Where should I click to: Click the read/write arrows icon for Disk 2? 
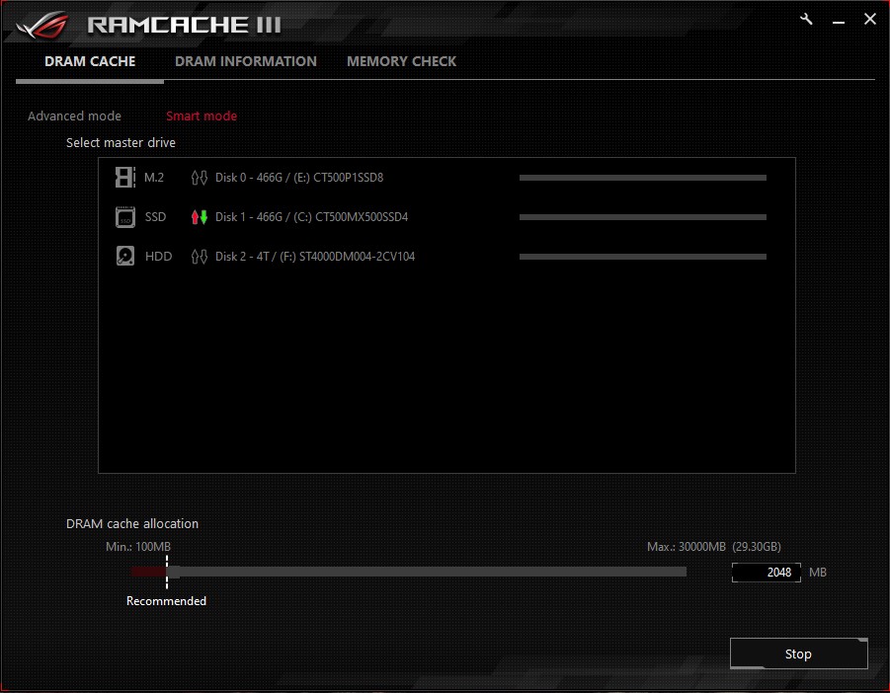coord(200,257)
